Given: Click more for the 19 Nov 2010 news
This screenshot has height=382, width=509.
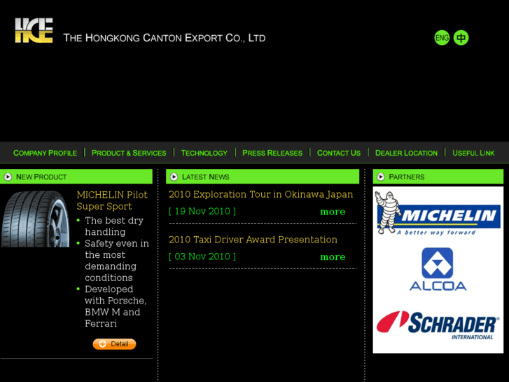Looking at the screenshot, I should tap(333, 212).
